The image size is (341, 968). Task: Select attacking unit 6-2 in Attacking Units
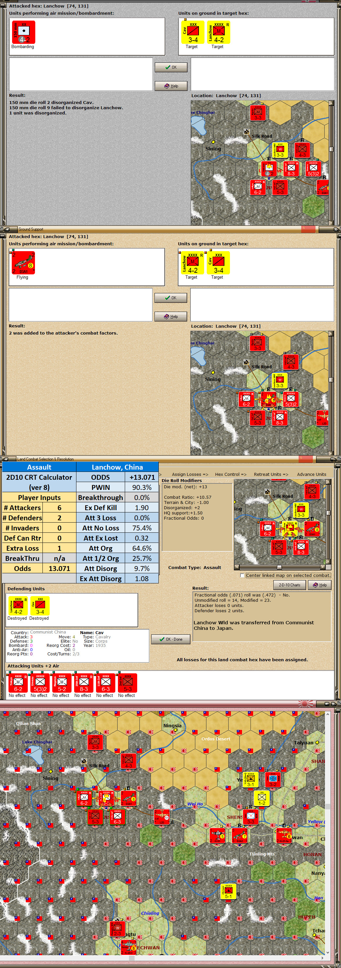click(18, 683)
